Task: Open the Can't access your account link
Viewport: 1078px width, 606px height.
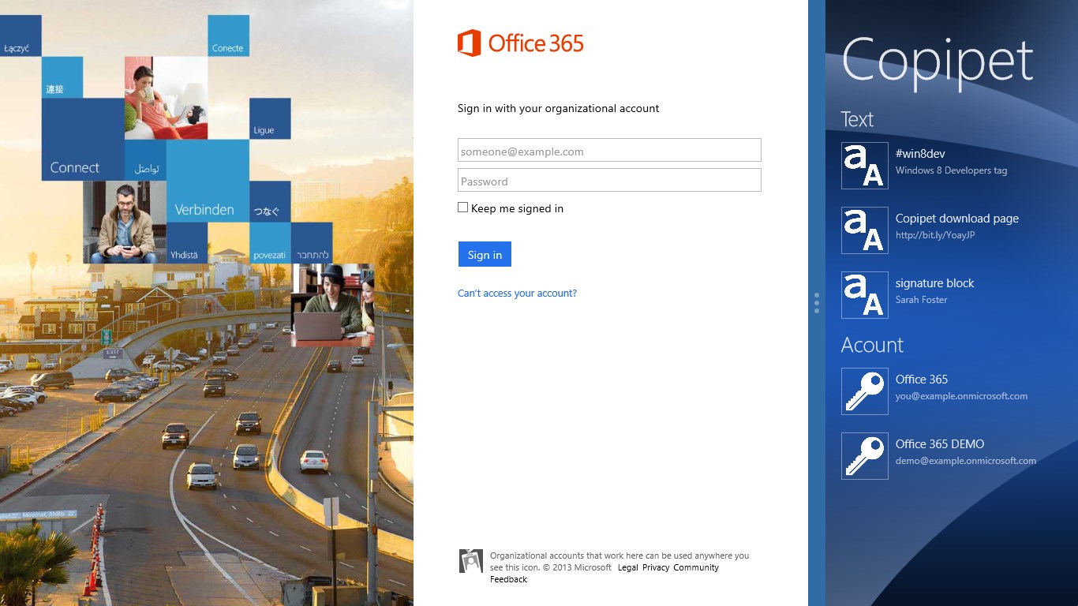Action: tap(517, 294)
